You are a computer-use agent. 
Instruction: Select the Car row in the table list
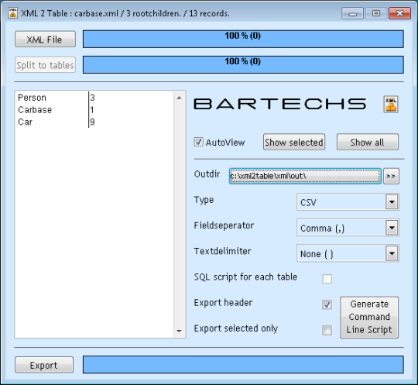94,122
